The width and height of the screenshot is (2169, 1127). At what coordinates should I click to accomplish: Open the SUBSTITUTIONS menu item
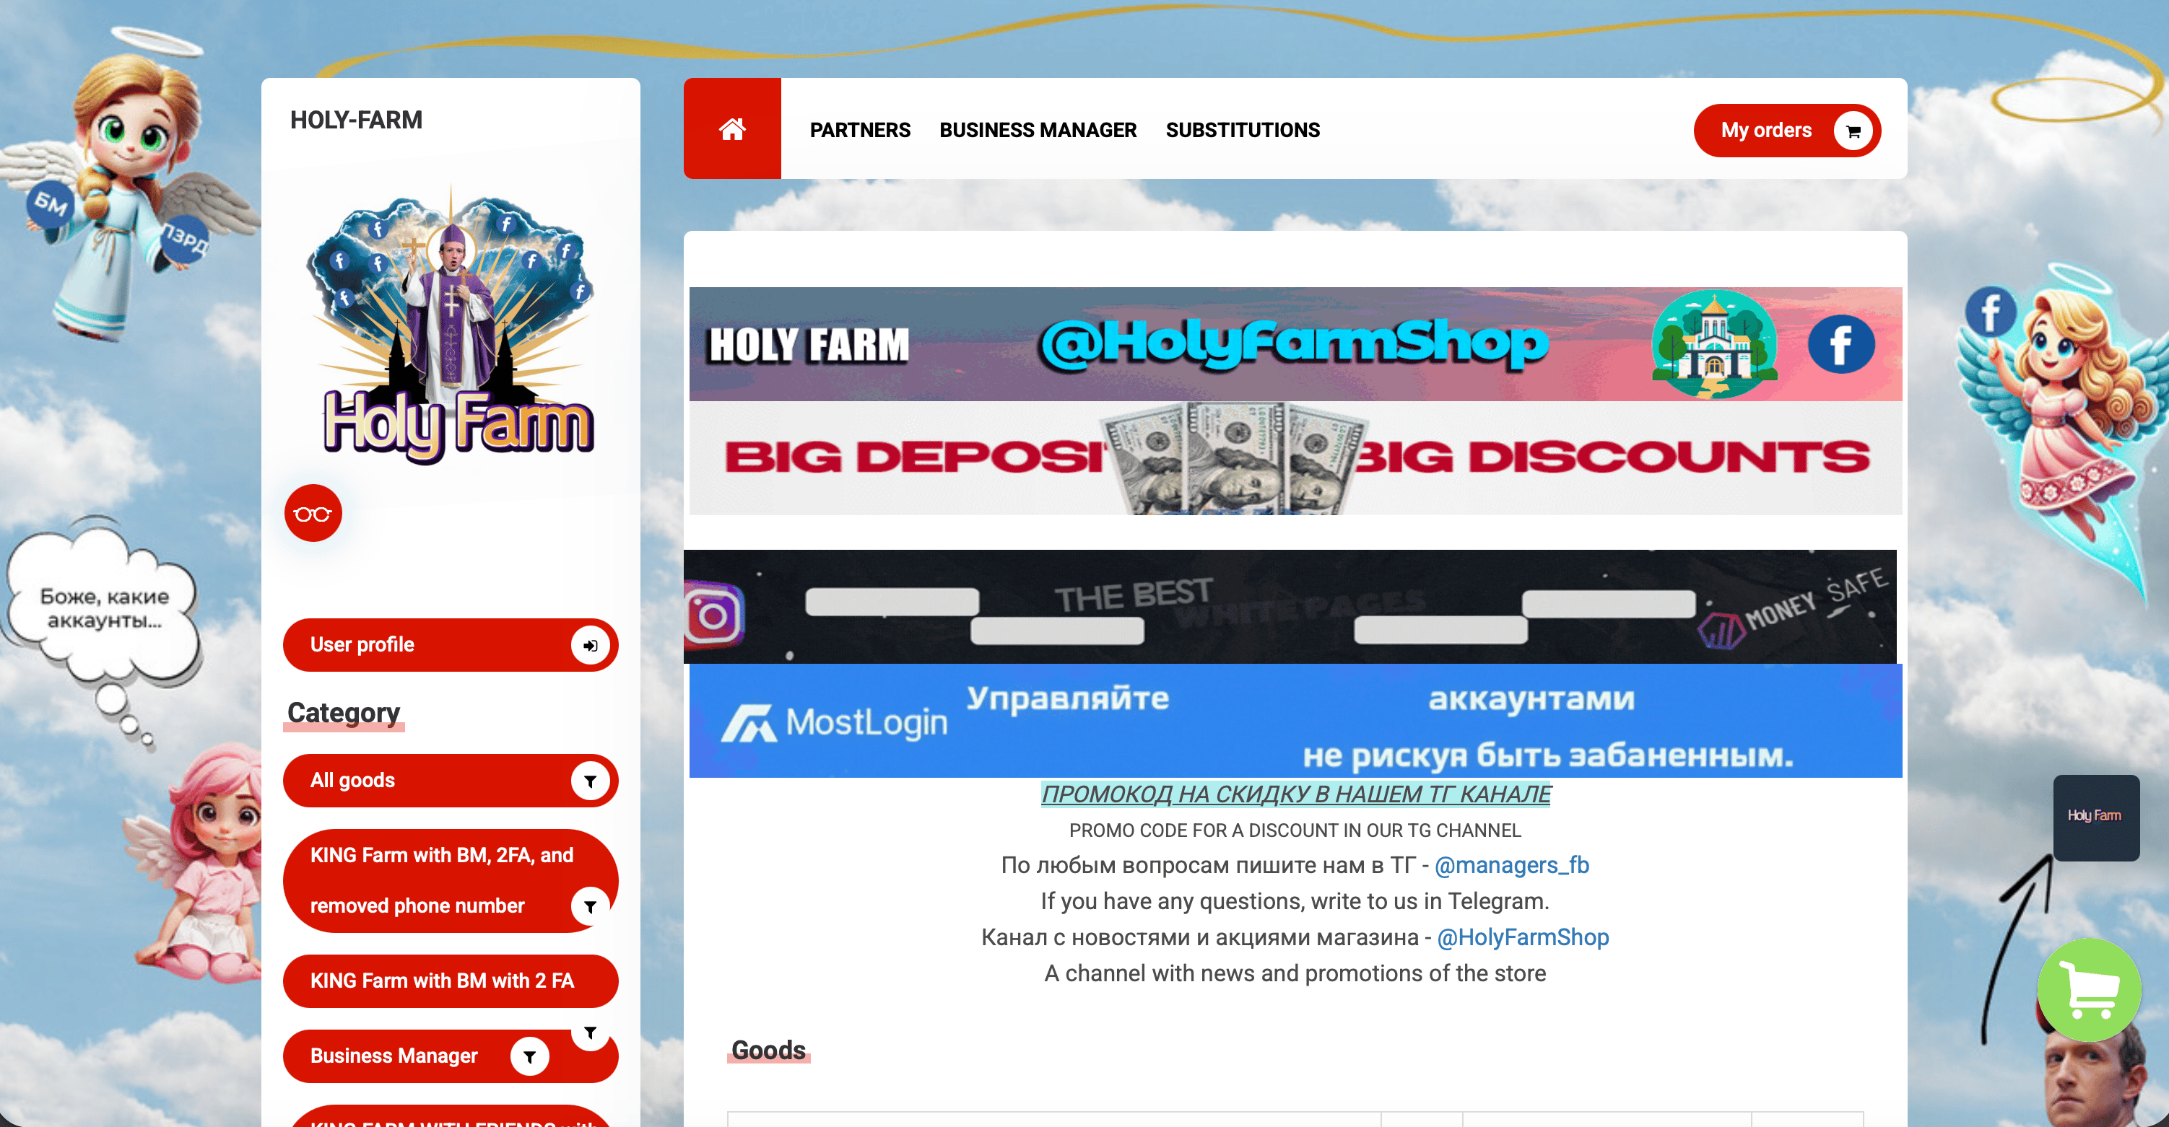(1242, 130)
